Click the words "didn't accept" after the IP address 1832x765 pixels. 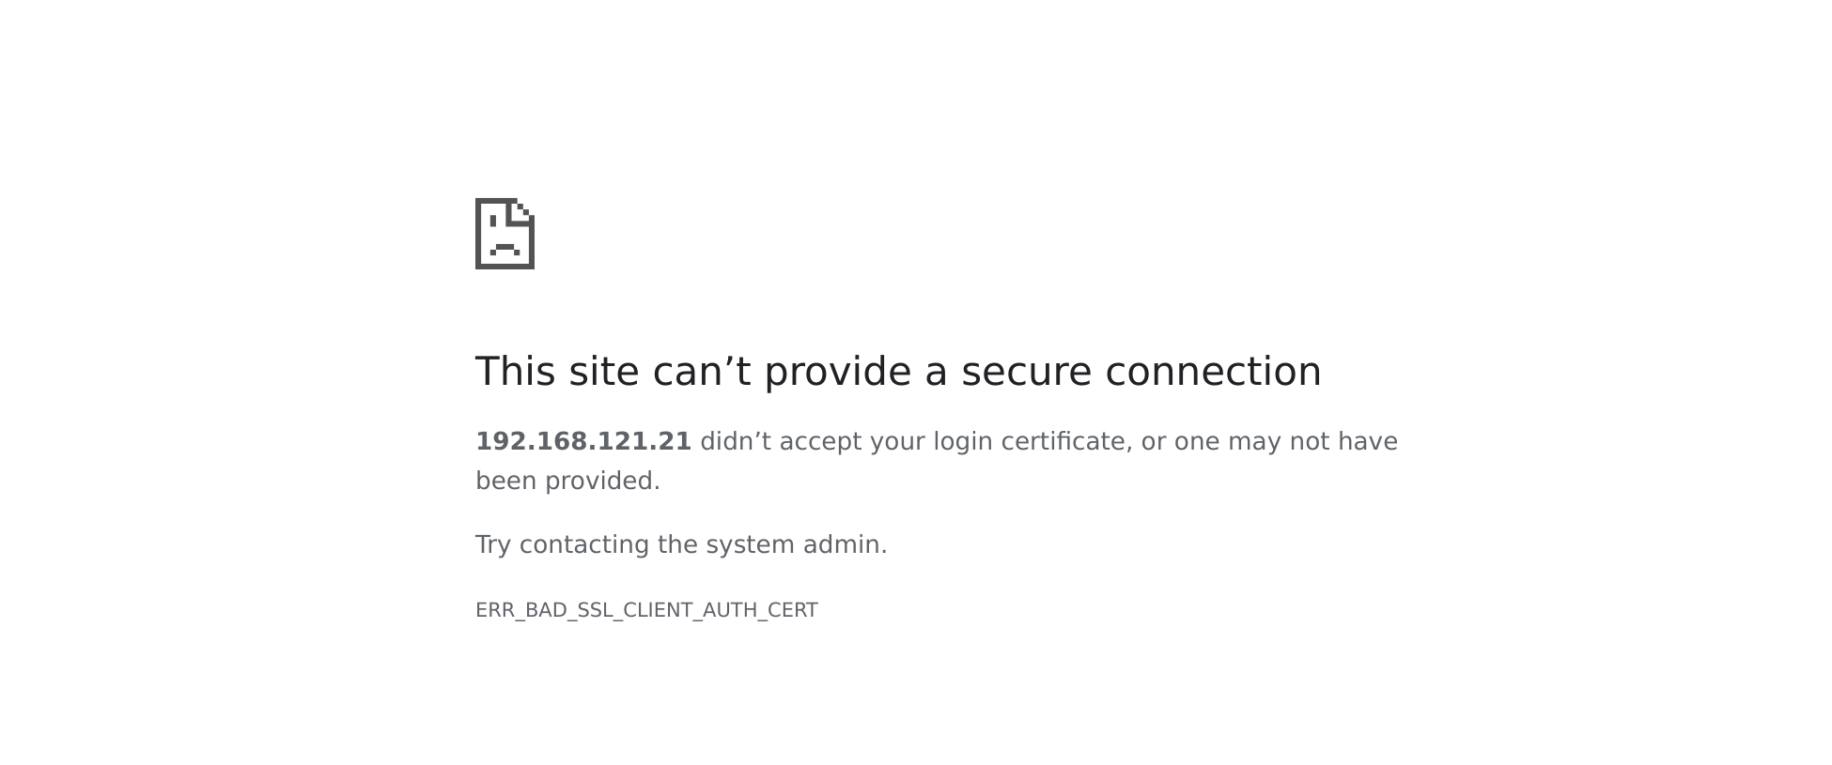pos(780,441)
